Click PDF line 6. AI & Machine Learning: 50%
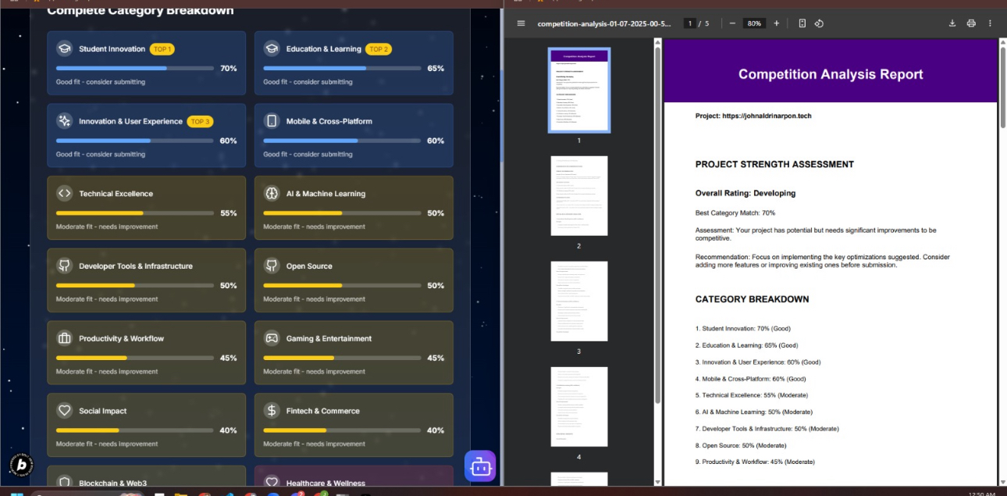 pyautogui.click(x=754, y=412)
